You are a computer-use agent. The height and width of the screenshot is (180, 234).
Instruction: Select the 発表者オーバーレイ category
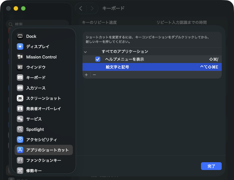coord(43,109)
